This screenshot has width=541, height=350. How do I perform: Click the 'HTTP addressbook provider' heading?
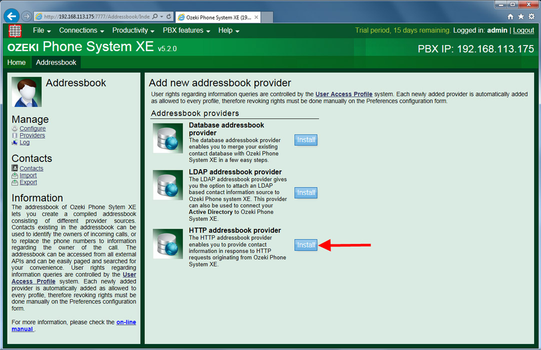coord(234,230)
